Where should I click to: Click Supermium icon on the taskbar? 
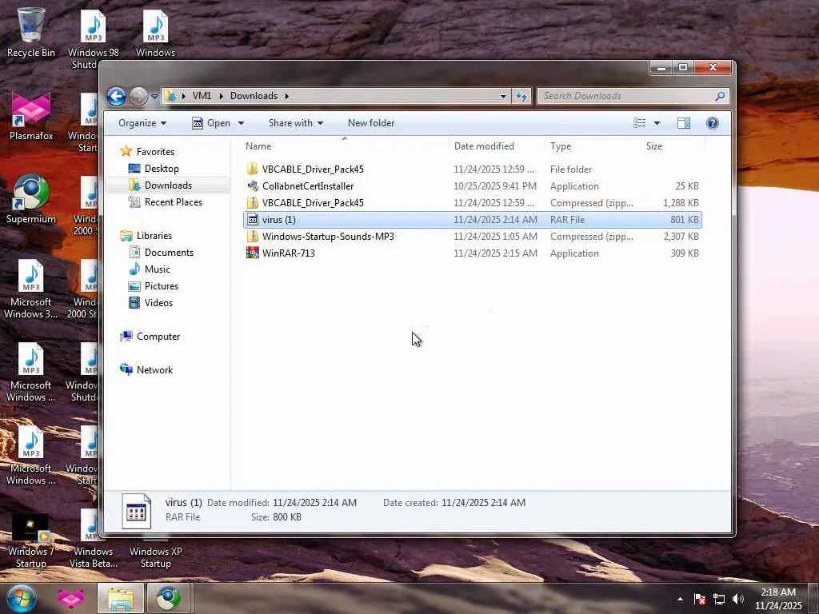168,598
